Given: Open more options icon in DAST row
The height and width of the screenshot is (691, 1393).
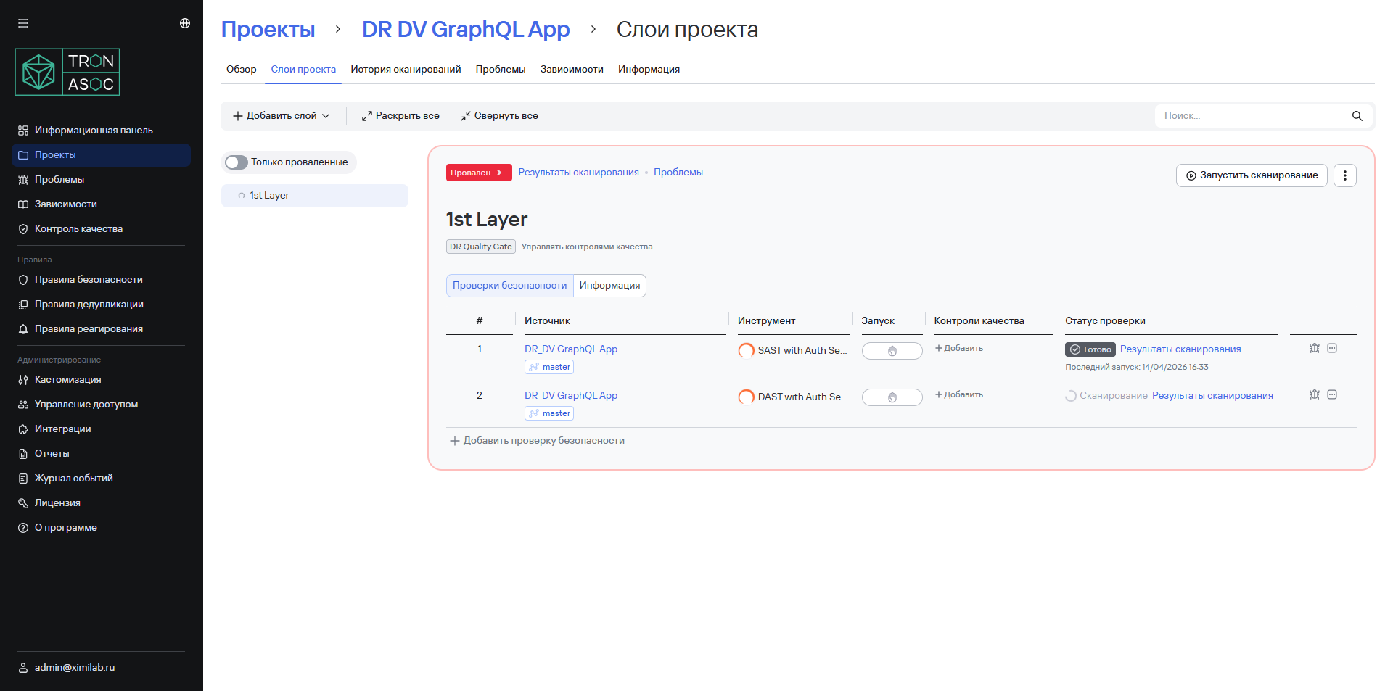Looking at the screenshot, I should tap(1332, 394).
